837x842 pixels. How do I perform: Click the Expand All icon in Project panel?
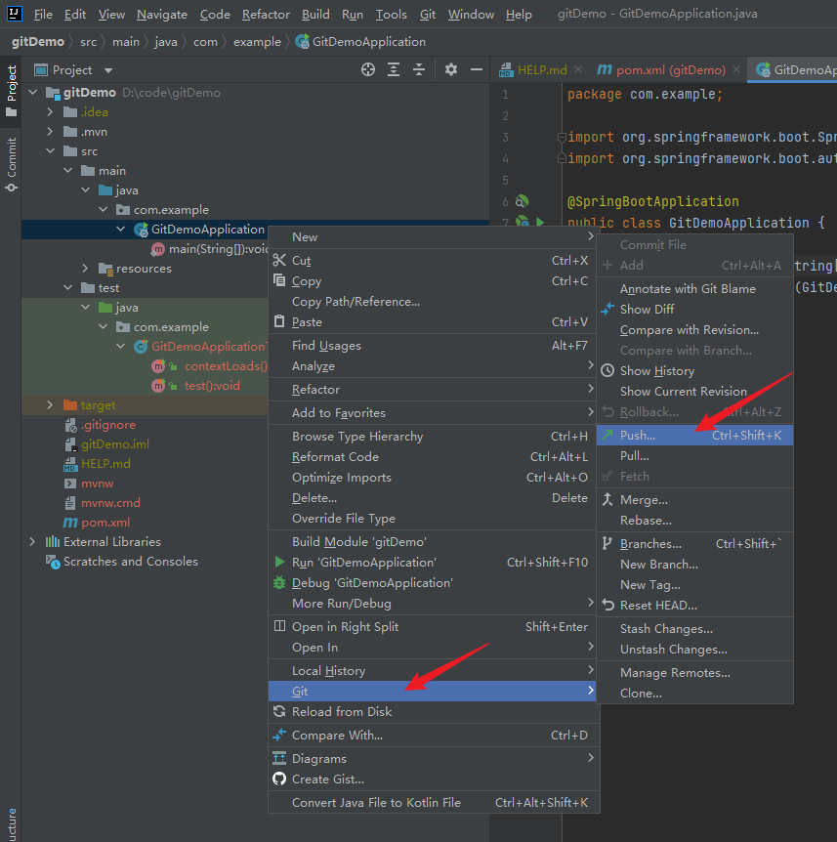[394, 69]
